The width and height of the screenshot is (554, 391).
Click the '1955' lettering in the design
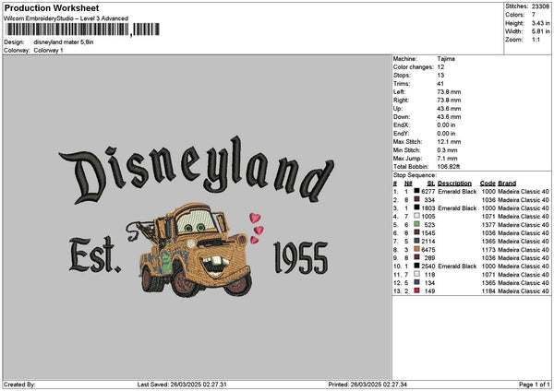pyautogui.click(x=301, y=258)
